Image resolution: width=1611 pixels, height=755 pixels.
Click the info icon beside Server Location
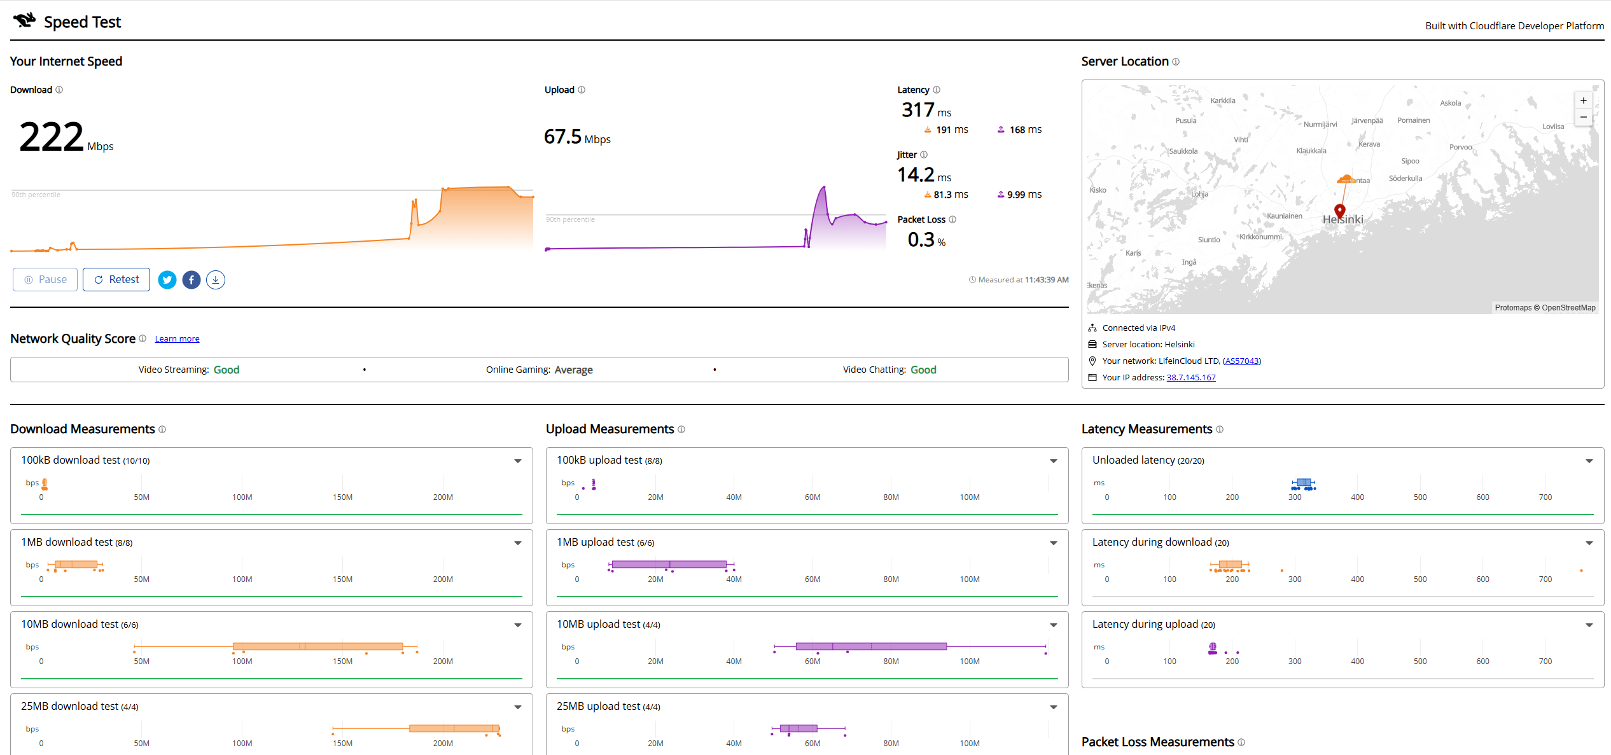click(x=1176, y=62)
